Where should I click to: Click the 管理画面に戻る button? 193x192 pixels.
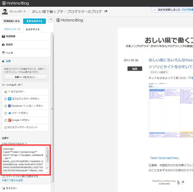[12, 21]
